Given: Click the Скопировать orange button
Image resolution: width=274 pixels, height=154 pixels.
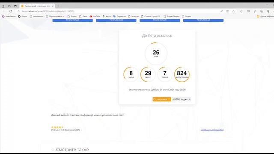Looking at the screenshot, I should point(162,99).
